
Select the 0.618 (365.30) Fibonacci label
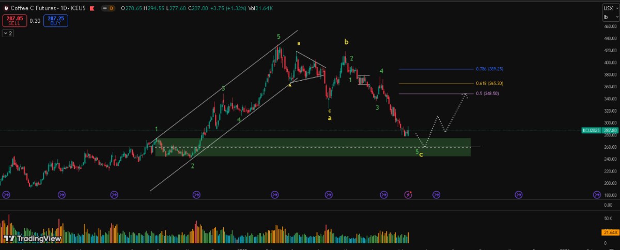[489, 83]
